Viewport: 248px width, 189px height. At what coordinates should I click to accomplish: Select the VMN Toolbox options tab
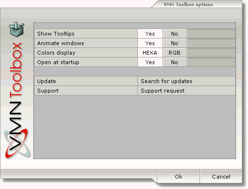tap(188, 4)
